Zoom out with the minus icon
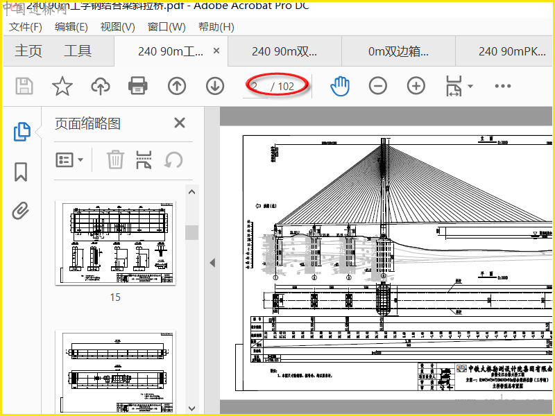The width and height of the screenshot is (555, 416). (x=377, y=86)
